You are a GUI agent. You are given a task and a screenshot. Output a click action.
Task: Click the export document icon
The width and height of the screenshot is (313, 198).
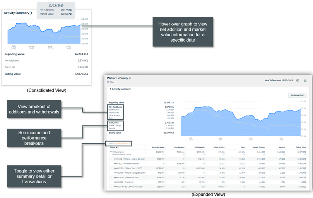[305, 80]
